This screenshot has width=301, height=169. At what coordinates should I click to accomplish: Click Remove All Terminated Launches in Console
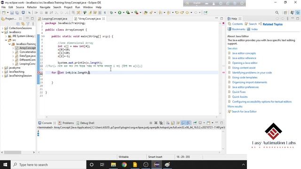pyautogui.click(x=161, y=123)
